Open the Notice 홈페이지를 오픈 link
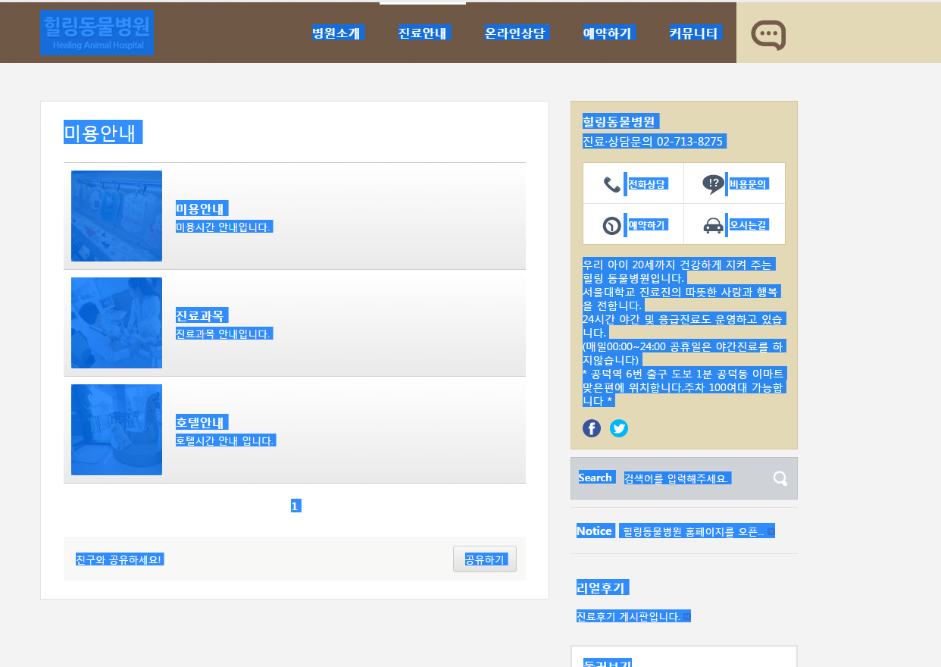The width and height of the screenshot is (941, 667). [x=697, y=531]
